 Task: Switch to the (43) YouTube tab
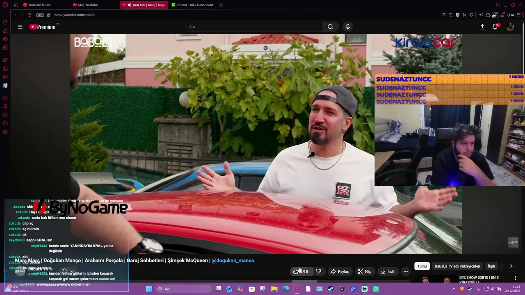[94, 5]
